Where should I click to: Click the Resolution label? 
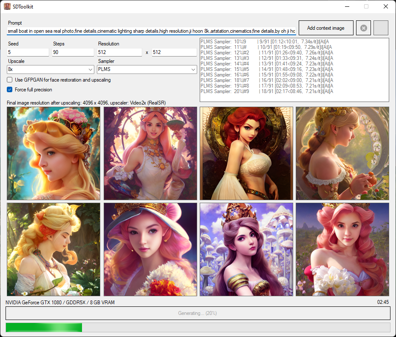109,44
